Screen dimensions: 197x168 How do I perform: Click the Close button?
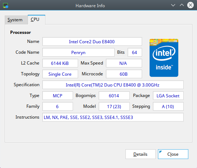coord(173,154)
